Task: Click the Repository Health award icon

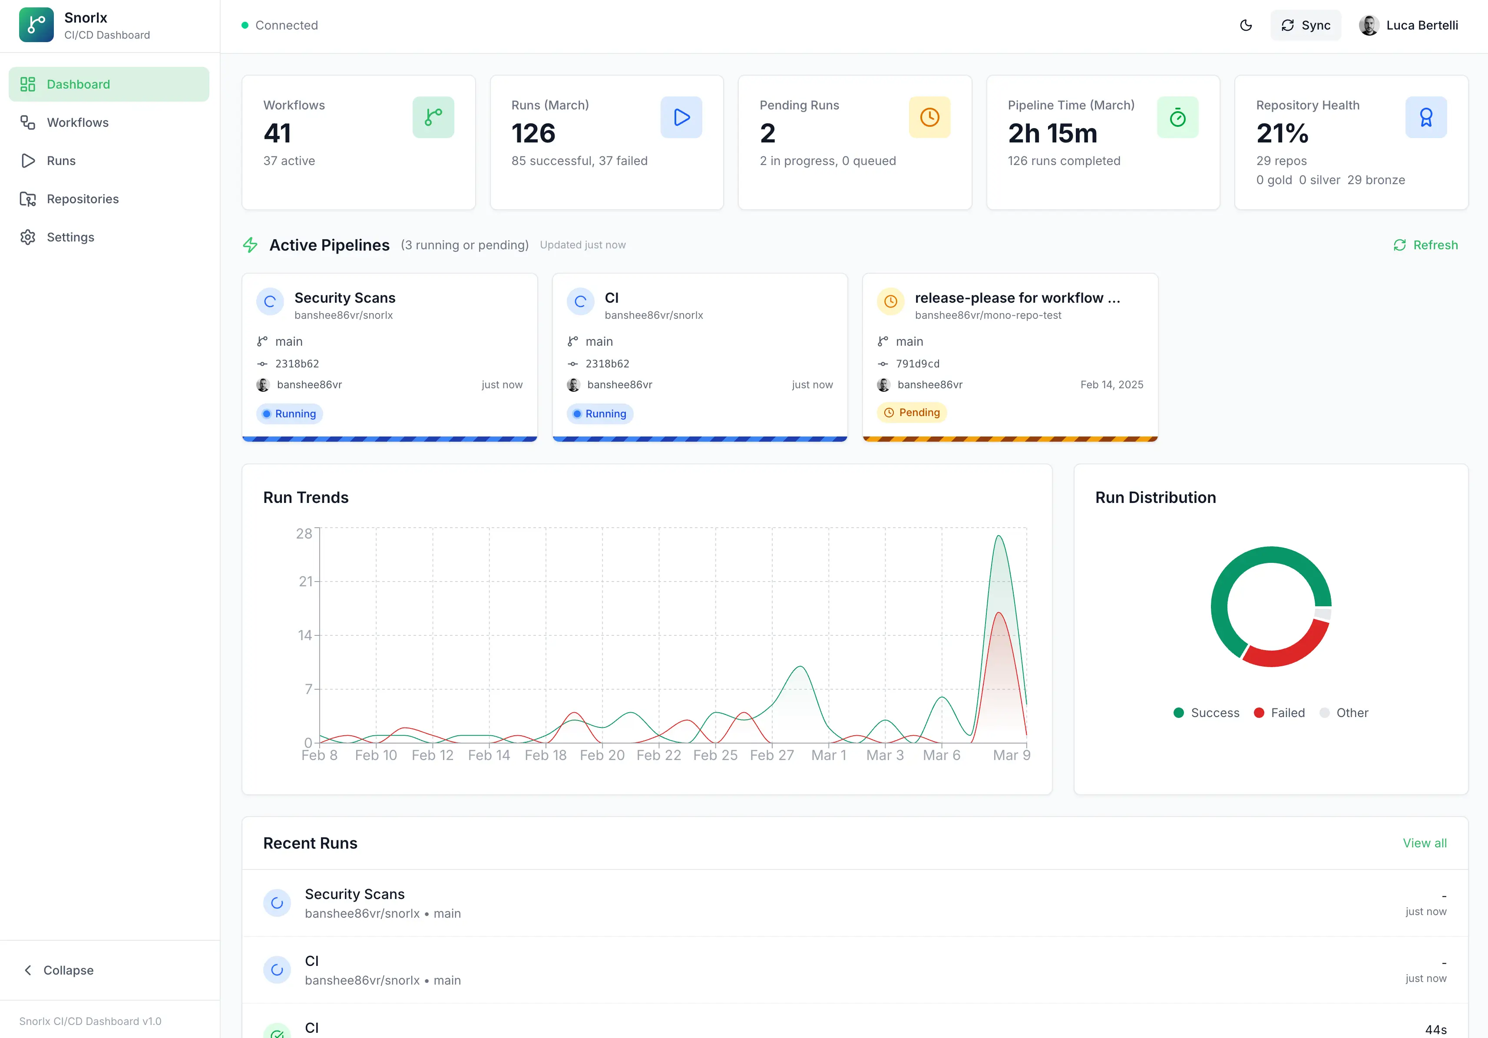Action: [1426, 117]
